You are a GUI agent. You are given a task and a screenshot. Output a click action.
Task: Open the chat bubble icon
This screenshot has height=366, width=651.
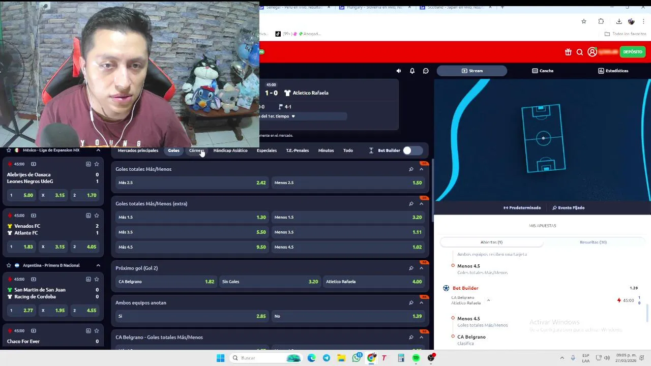click(x=426, y=71)
